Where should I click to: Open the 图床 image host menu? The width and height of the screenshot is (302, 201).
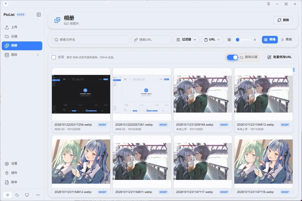(22, 55)
